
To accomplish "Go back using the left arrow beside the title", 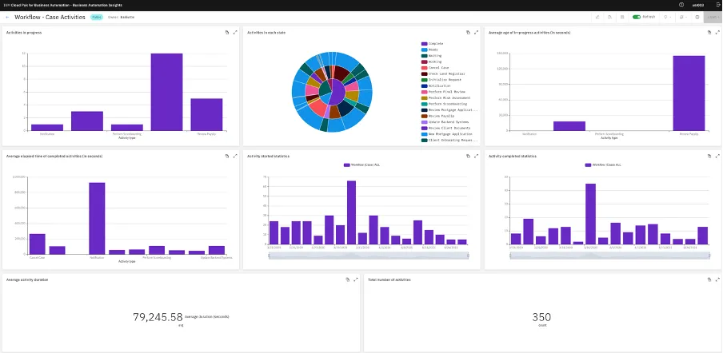I will pos(7,17).
